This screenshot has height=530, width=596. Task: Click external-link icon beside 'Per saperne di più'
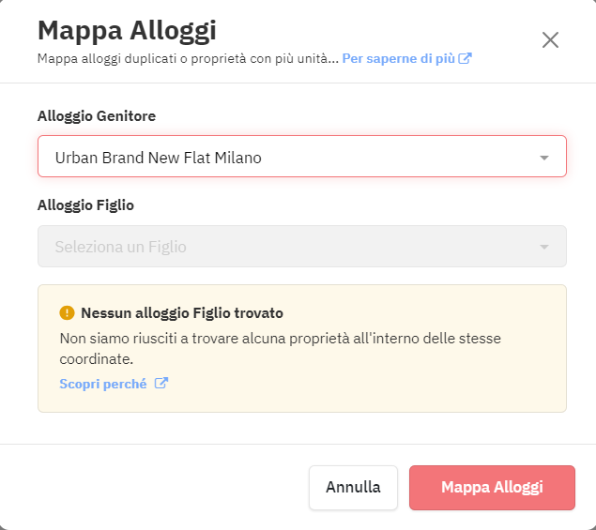(465, 58)
